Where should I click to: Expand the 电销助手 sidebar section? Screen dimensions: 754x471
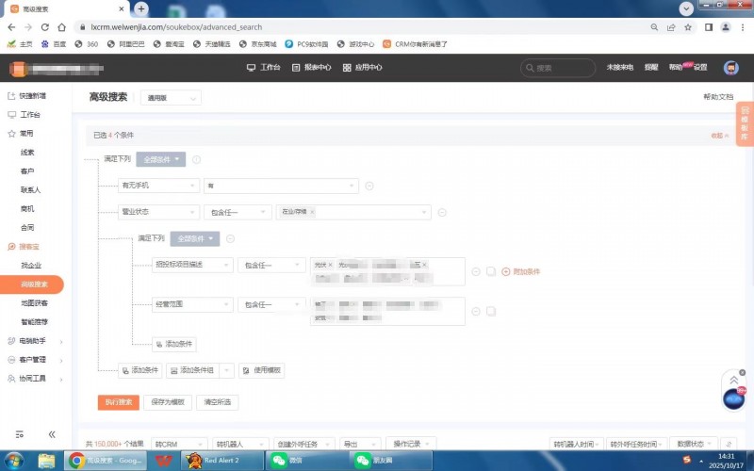click(x=34, y=341)
